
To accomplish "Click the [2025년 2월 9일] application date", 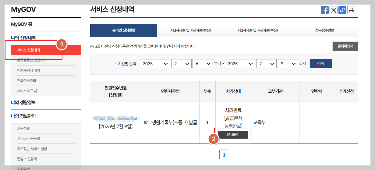I will 116,126.
